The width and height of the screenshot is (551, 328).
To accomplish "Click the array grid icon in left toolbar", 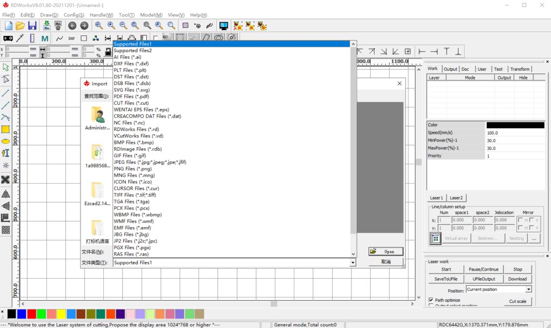I will pos(5,230).
